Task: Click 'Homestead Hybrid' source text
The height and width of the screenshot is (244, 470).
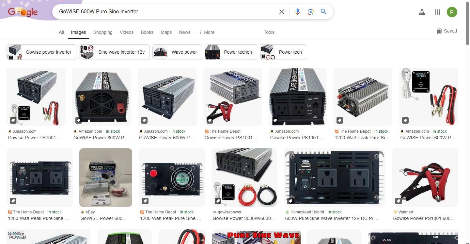Action: tap(307, 212)
